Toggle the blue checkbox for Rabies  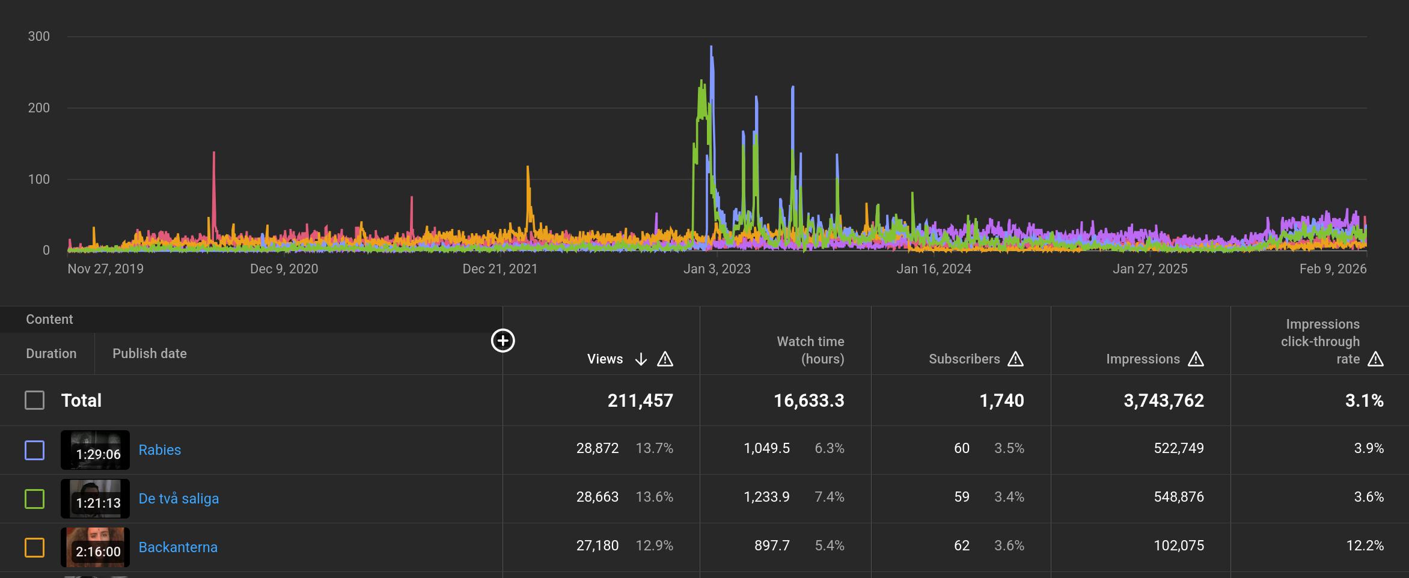coord(34,450)
